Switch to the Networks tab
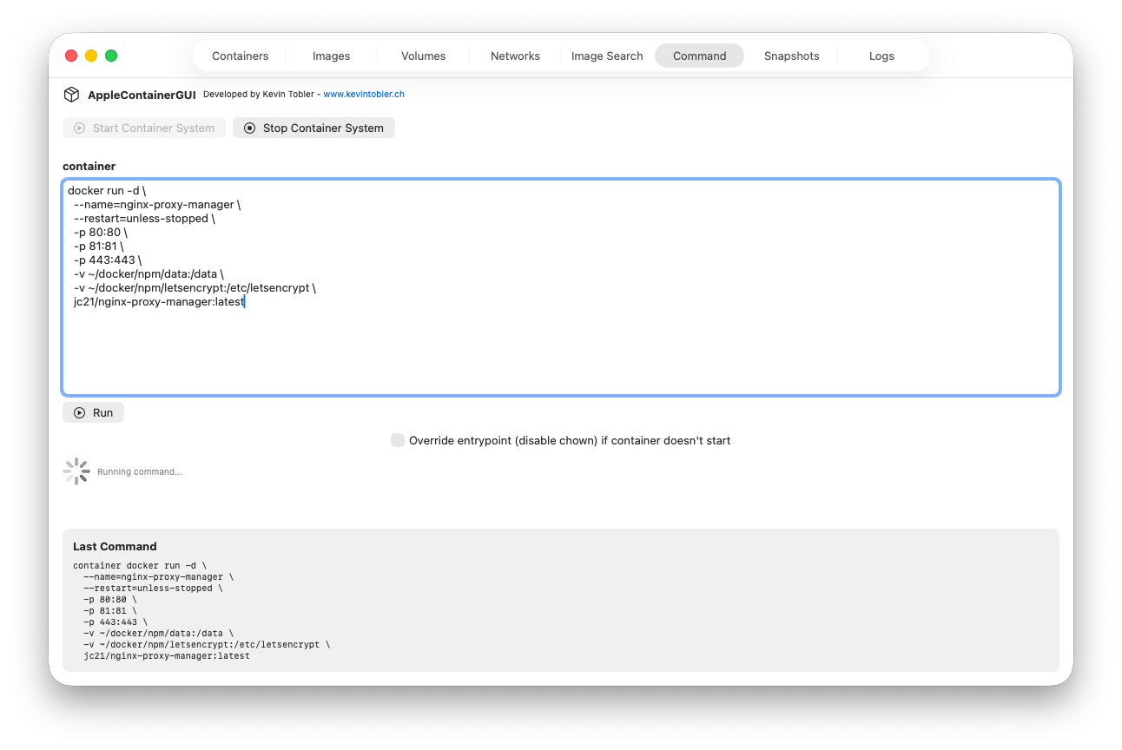Viewport: 1122px width, 750px height. [514, 55]
